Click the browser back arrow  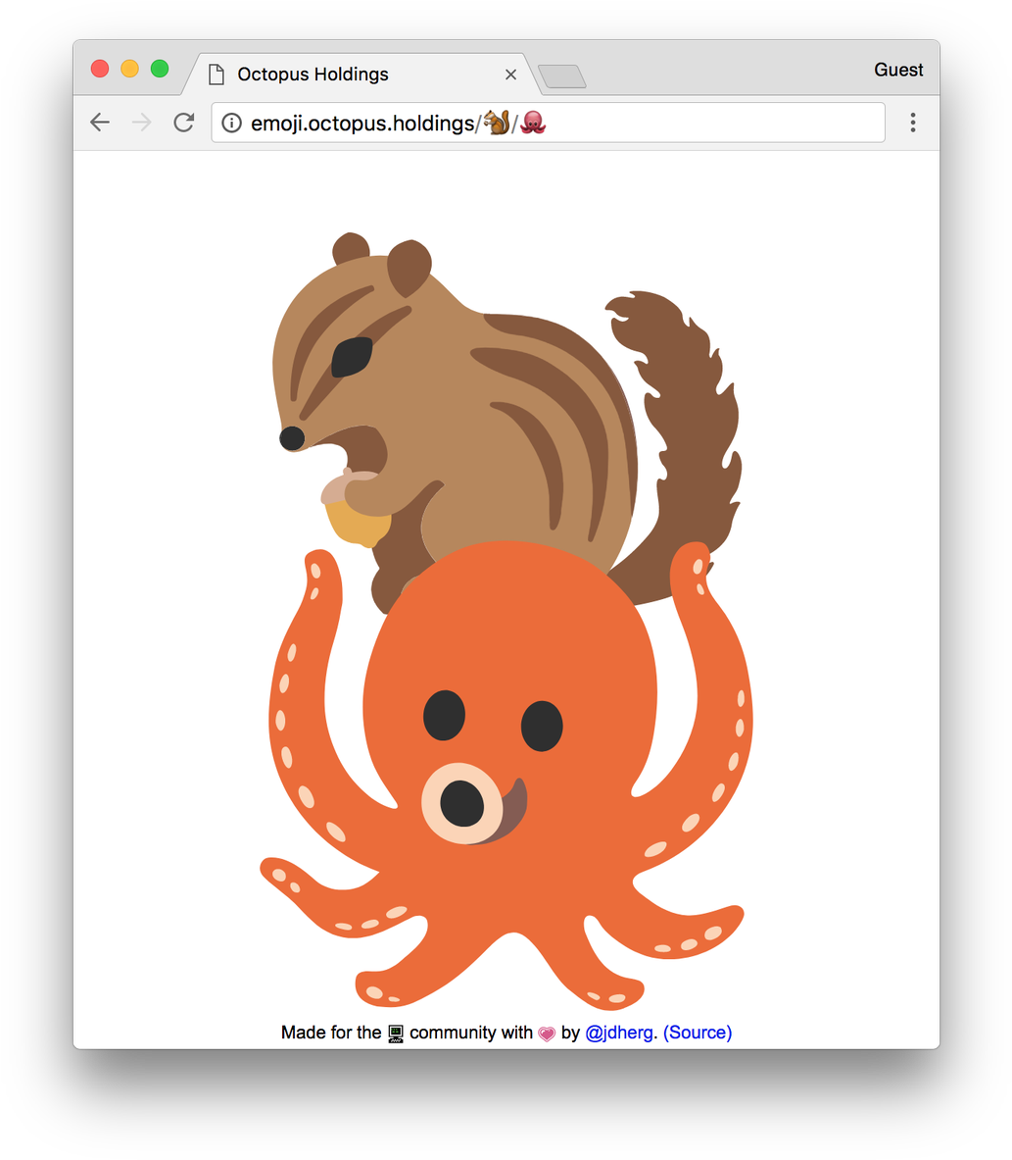click(x=99, y=123)
